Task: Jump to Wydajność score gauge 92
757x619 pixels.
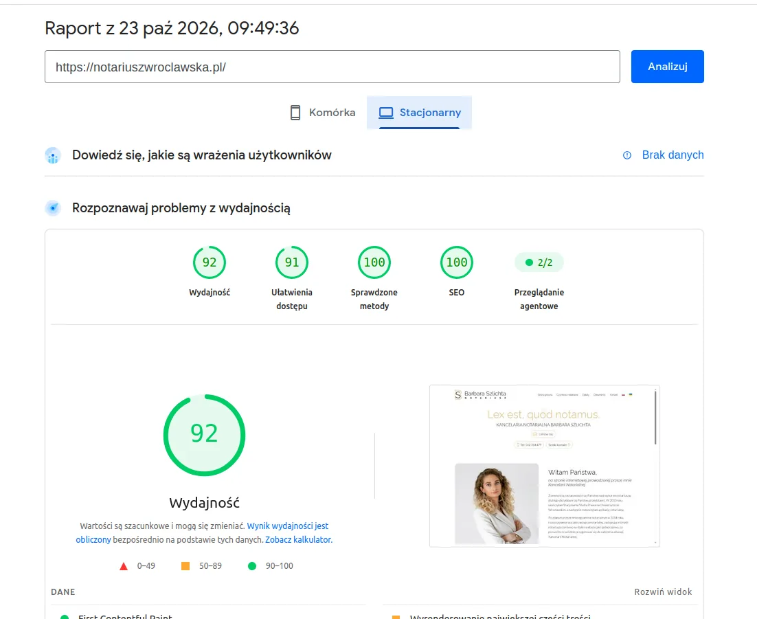Action: click(x=210, y=262)
